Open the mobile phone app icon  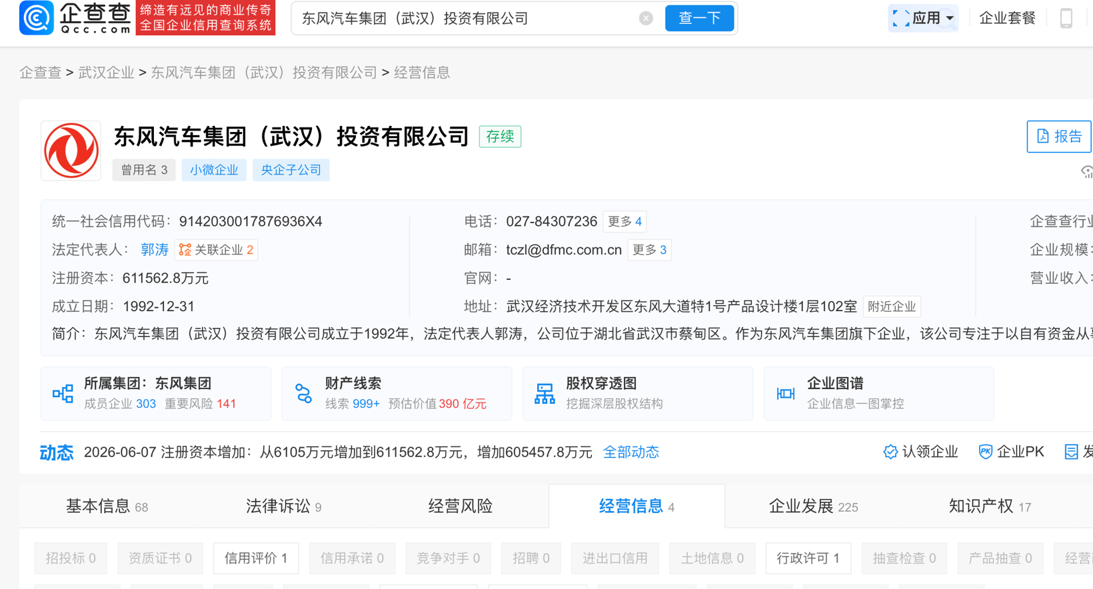1066,18
